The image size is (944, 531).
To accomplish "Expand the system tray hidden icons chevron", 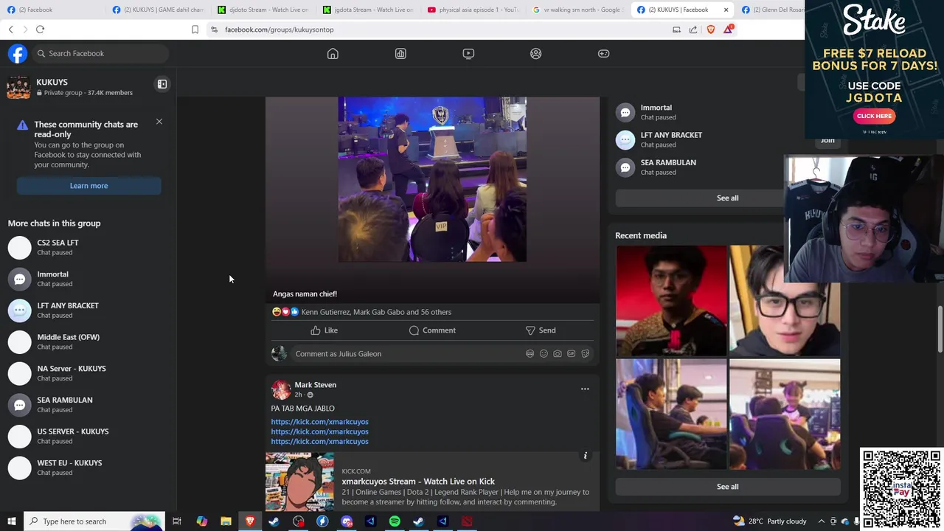I will click(821, 521).
